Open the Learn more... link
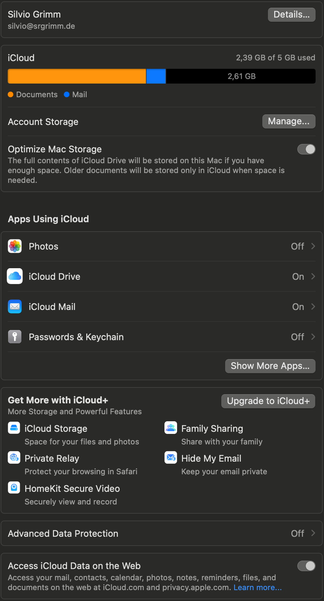Image resolution: width=324 pixels, height=601 pixels. point(257,588)
